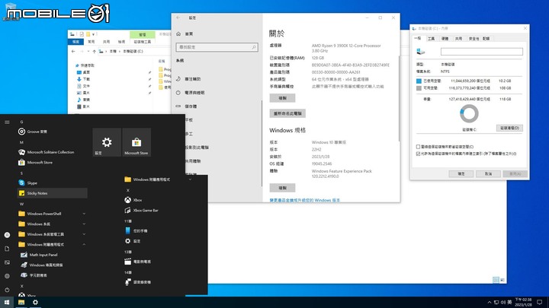Image resolution: width=549 pixels, height=308 pixels.
Task: Select the General tab in Properties
Action: point(418,39)
